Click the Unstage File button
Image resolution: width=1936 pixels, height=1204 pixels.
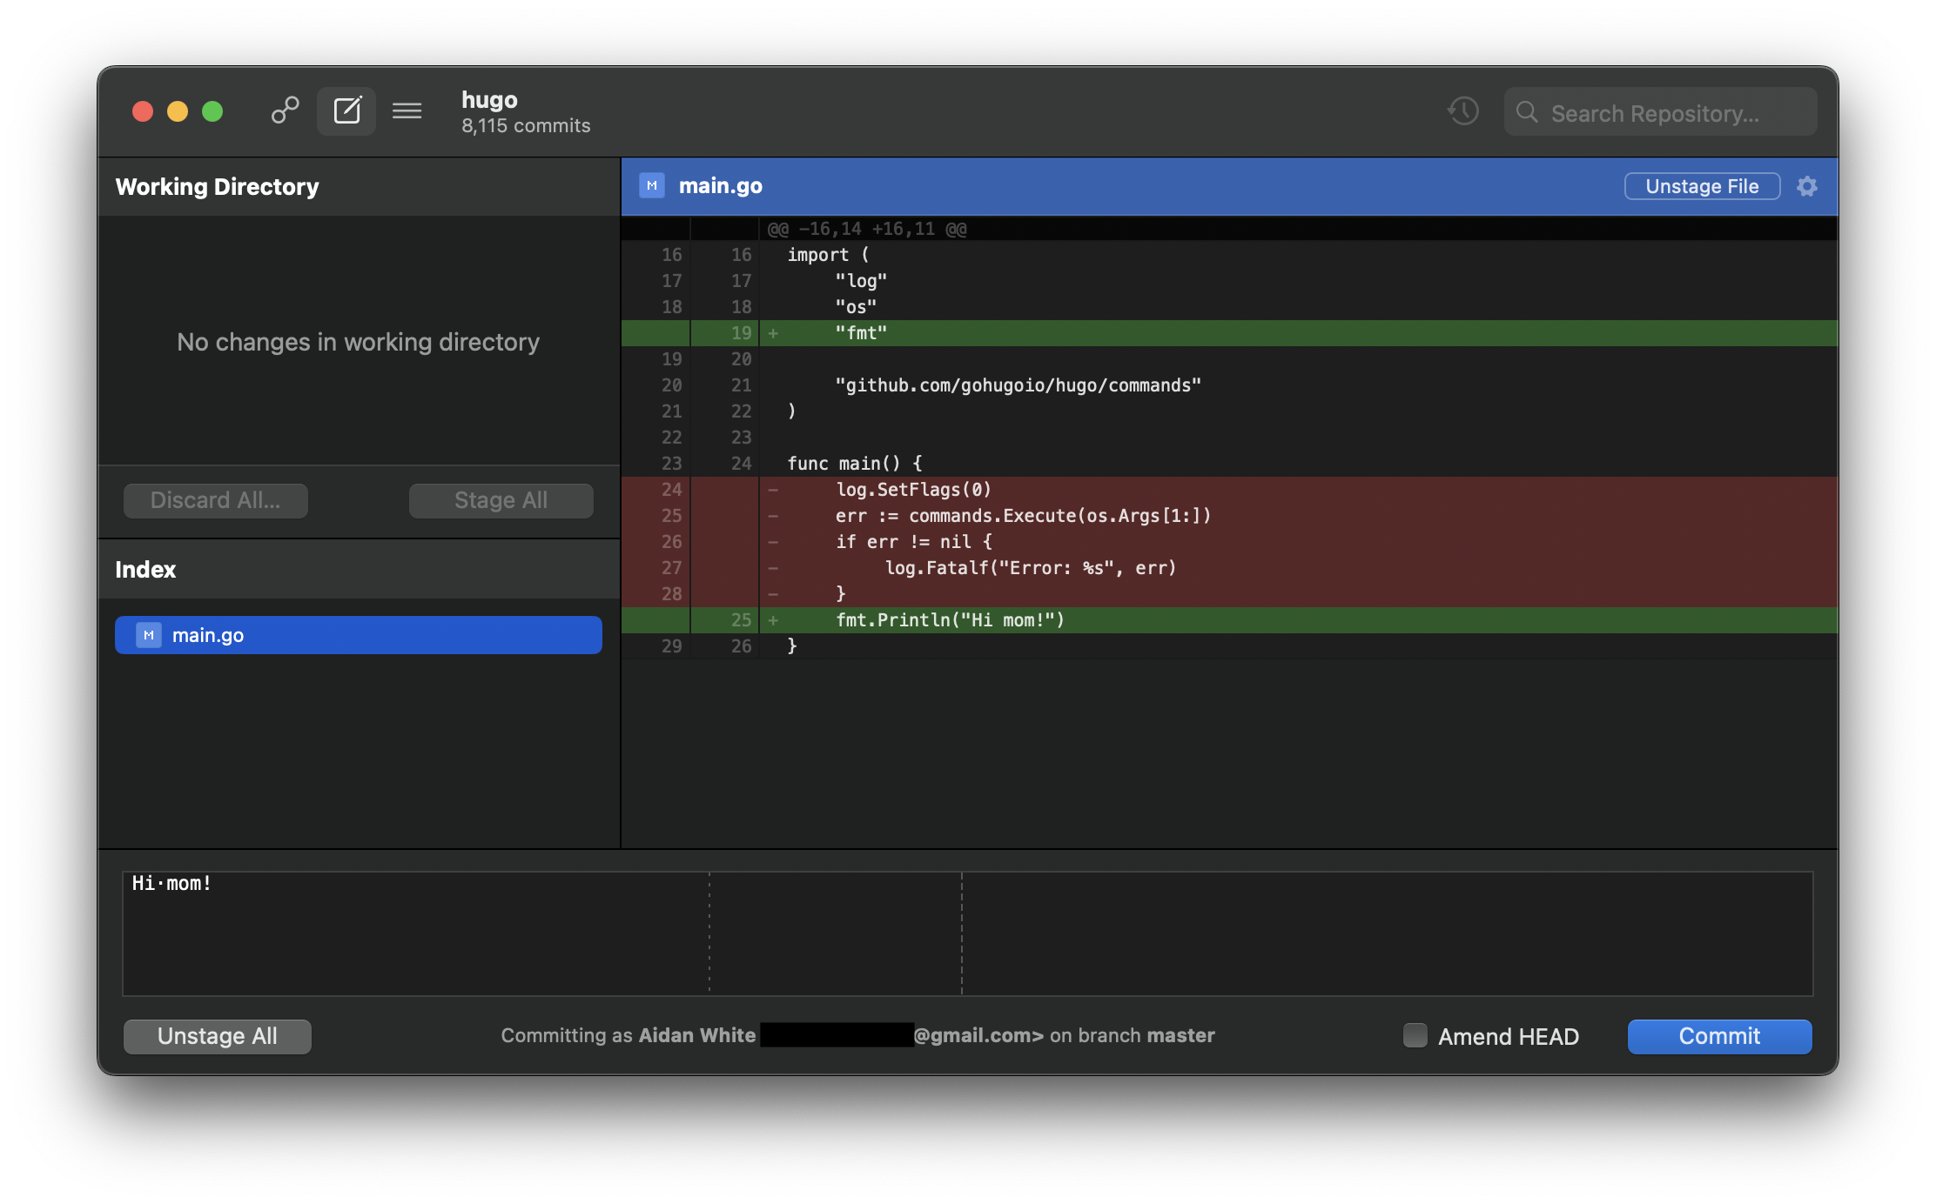click(1701, 186)
